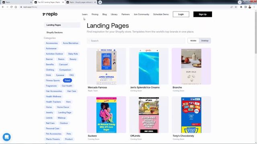Select the Plants Flowers category
This screenshot has height=144, width=257.
tap(53, 139)
